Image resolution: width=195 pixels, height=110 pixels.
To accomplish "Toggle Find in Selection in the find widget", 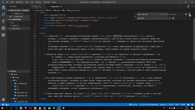I will [186, 14].
